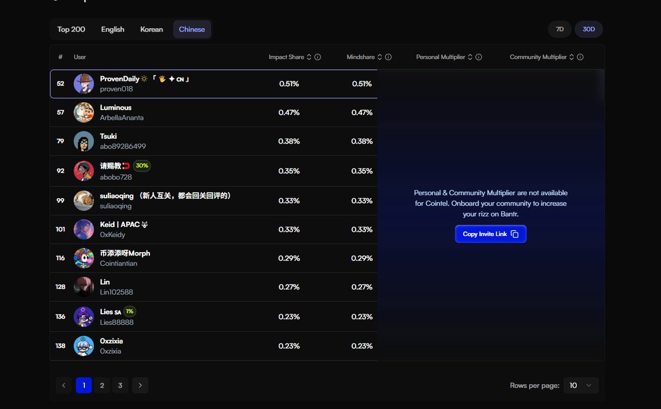Open the Rows per page dropdown
Image resolution: width=661 pixels, height=409 pixels.
[x=581, y=385]
